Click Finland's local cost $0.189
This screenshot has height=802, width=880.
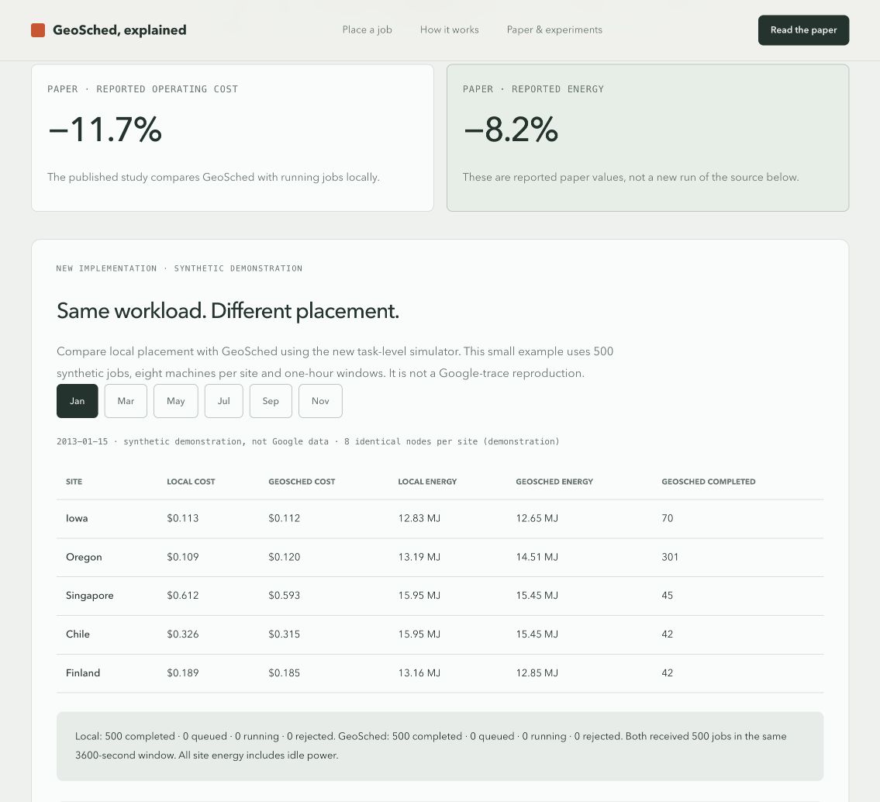[x=182, y=672]
